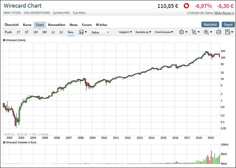Expand the arrow next to settings gear
The width and height of the screenshot is (236, 168).
(x=186, y=32)
